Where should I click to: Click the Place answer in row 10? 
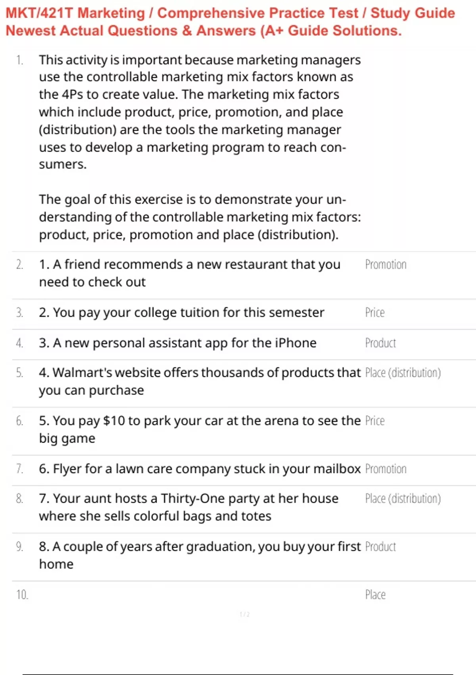(x=375, y=595)
